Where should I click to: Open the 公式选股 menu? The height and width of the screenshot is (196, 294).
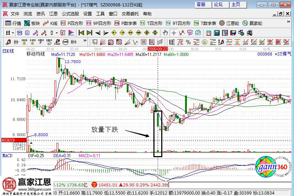tap(70, 14)
